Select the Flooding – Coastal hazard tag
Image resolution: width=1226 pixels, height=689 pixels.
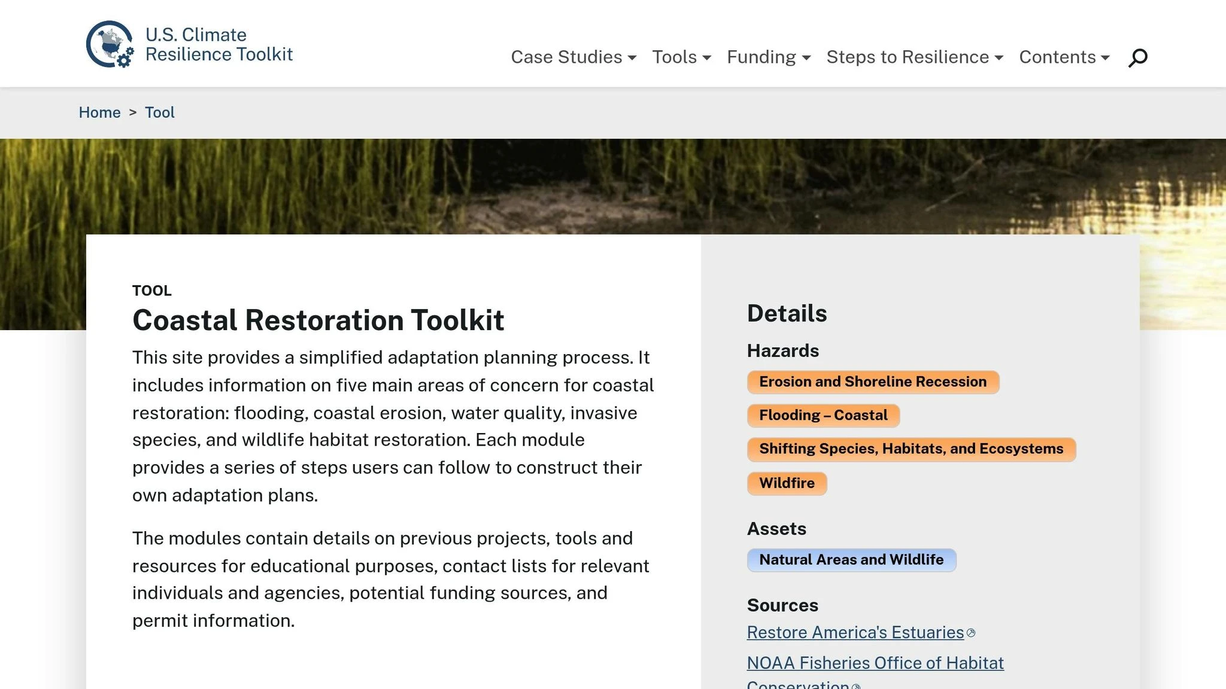pyautogui.click(x=823, y=416)
